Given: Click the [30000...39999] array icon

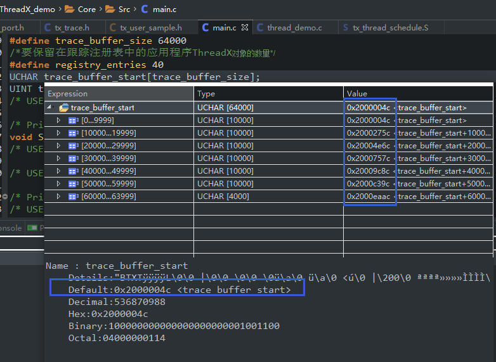Looking at the screenshot, I should pyautogui.click(x=74, y=158).
